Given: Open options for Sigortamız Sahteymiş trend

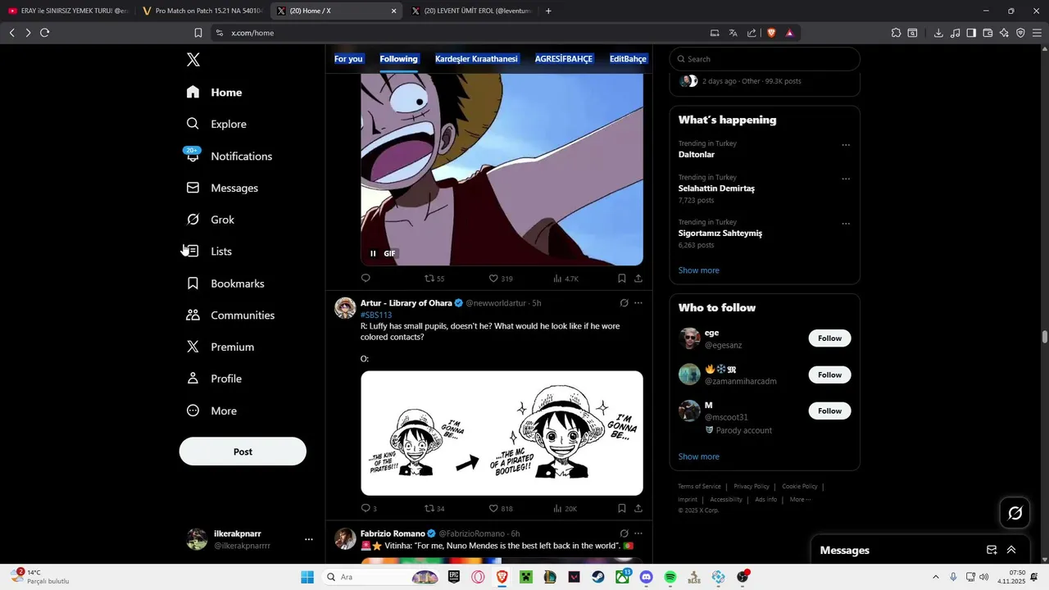Looking at the screenshot, I should coord(846,224).
